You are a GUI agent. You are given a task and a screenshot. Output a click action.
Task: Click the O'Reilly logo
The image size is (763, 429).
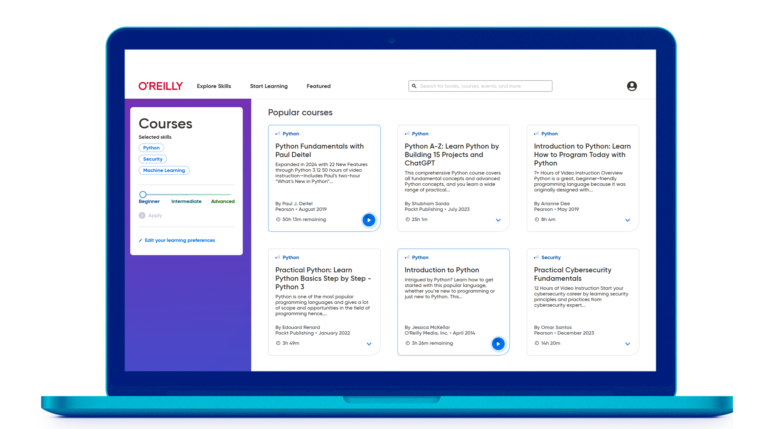(160, 86)
